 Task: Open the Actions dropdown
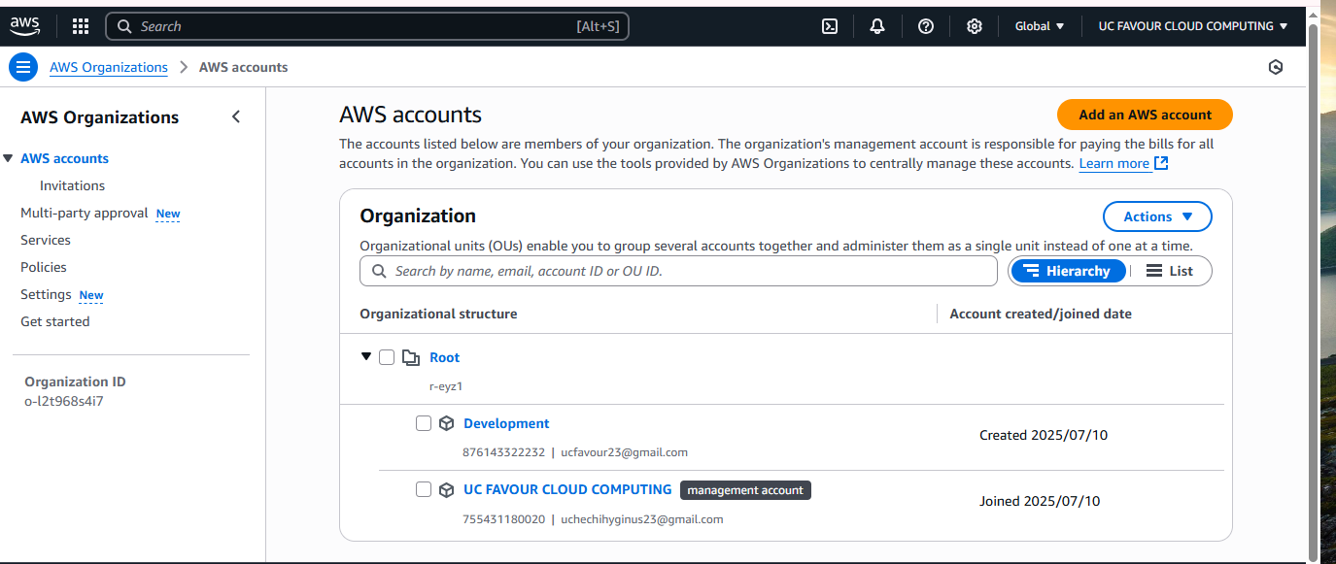click(x=1156, y=216)
